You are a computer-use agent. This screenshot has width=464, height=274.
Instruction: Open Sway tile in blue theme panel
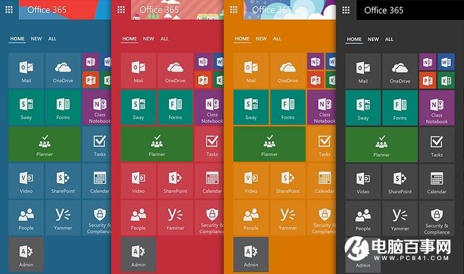coord(27,107)
